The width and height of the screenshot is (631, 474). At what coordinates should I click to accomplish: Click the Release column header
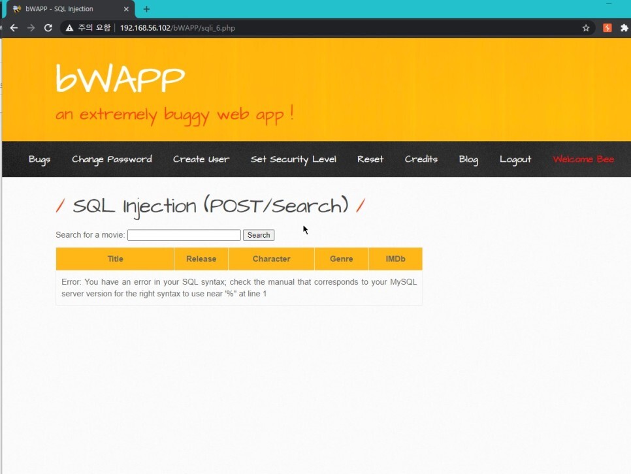(x=201, y=259)
